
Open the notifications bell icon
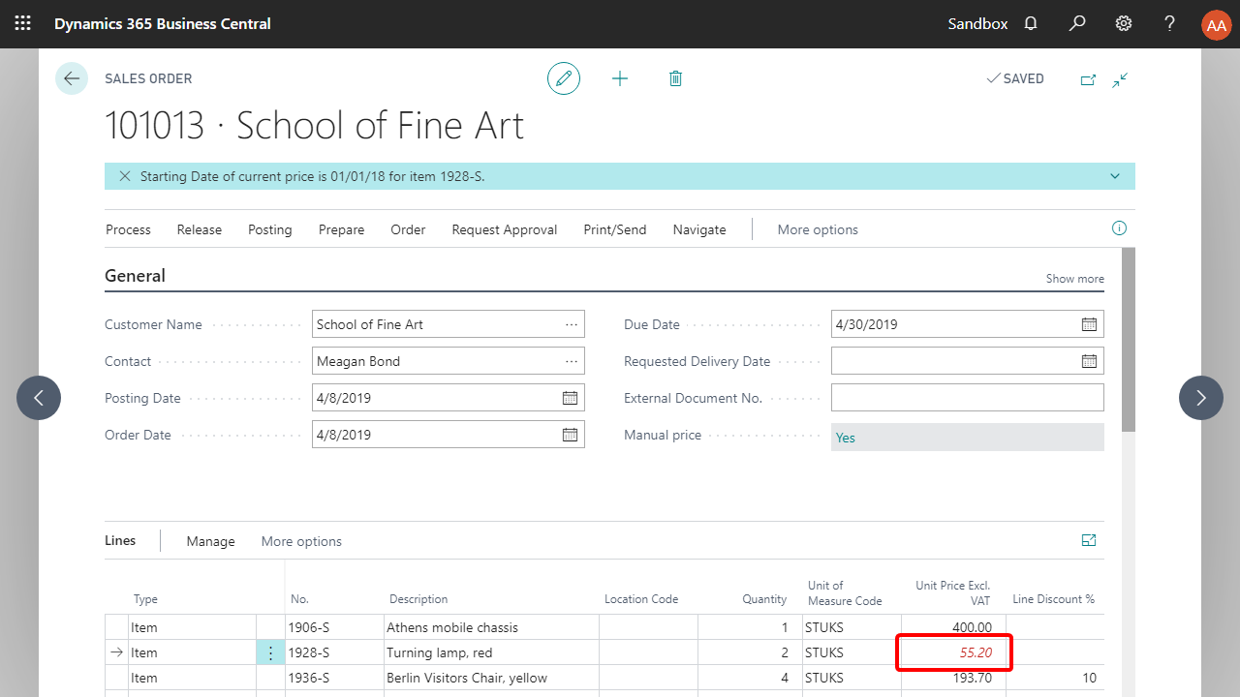point(1031,23)
